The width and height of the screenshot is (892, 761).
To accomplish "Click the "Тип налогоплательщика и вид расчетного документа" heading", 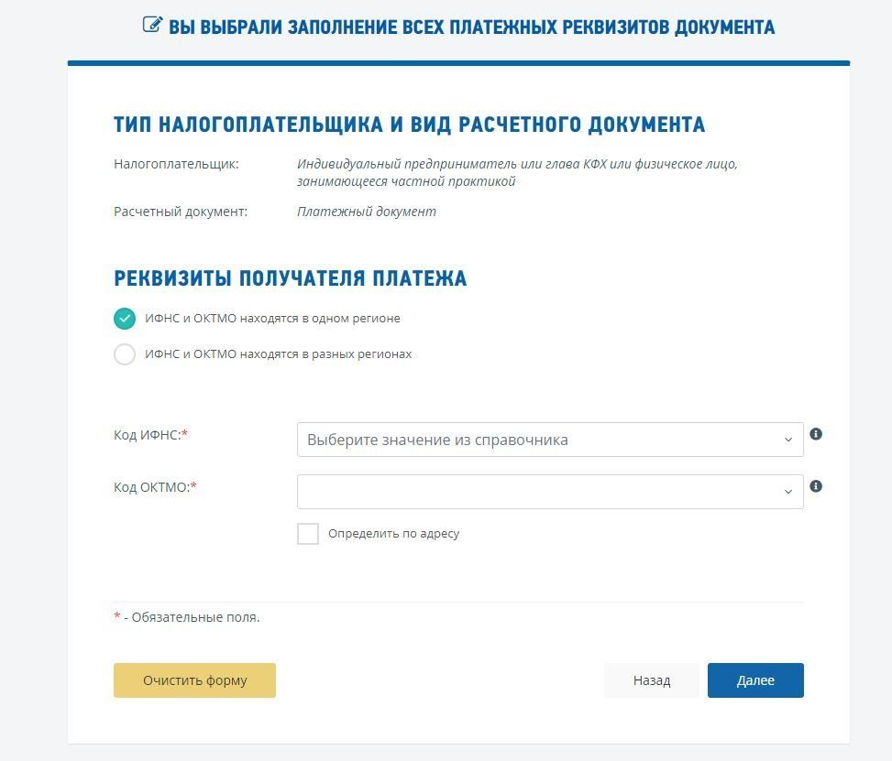I will tap(409, 125).
